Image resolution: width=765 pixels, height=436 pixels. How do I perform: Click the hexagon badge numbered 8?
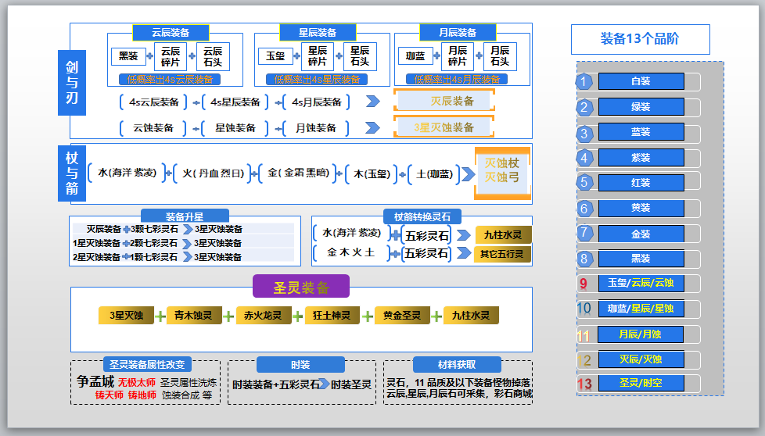pyautogui.click(x=584, y=259)
